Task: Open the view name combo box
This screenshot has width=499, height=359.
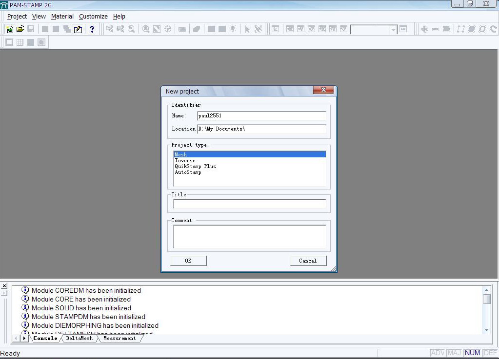Action: (x=373, y=30)
